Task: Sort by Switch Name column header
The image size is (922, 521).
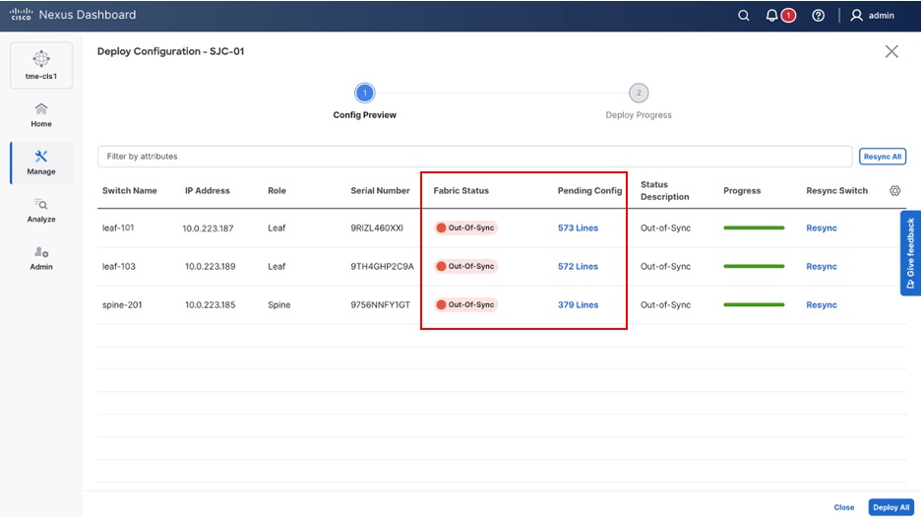Action: tap(129, 191)
